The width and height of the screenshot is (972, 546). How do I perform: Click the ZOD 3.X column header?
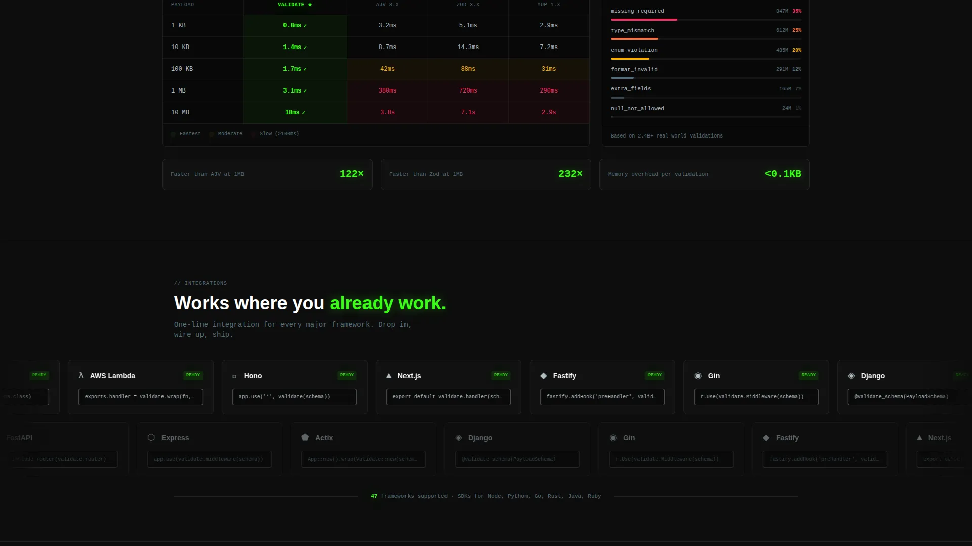pos(468,5)
